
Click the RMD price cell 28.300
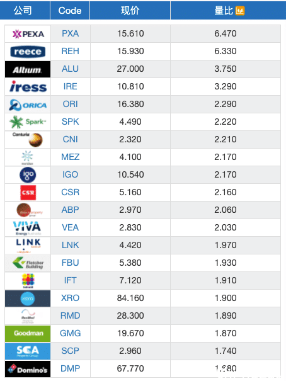click(130, 316)
